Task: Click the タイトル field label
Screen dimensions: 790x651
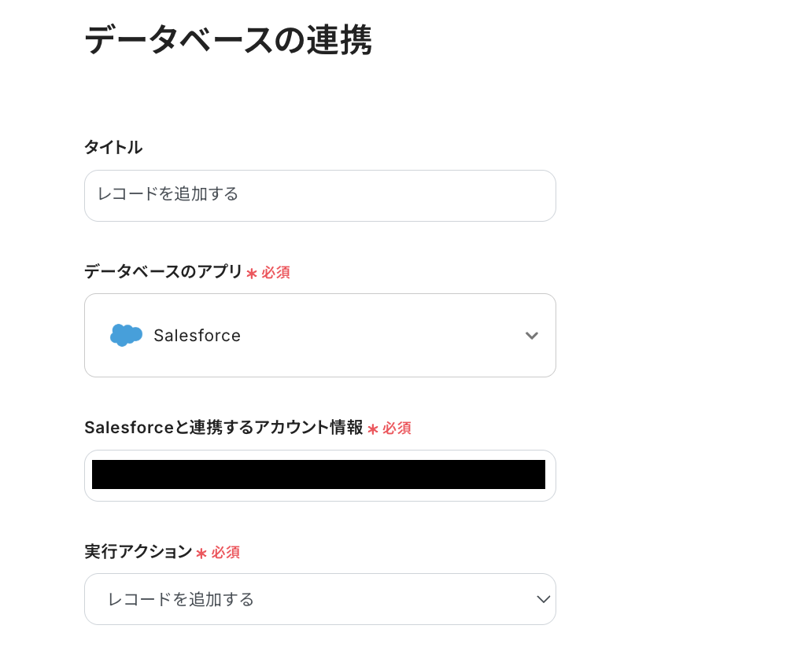Action: (113, 147)
